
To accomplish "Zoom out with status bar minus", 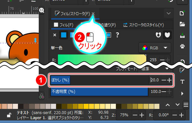I will [135, 115].
